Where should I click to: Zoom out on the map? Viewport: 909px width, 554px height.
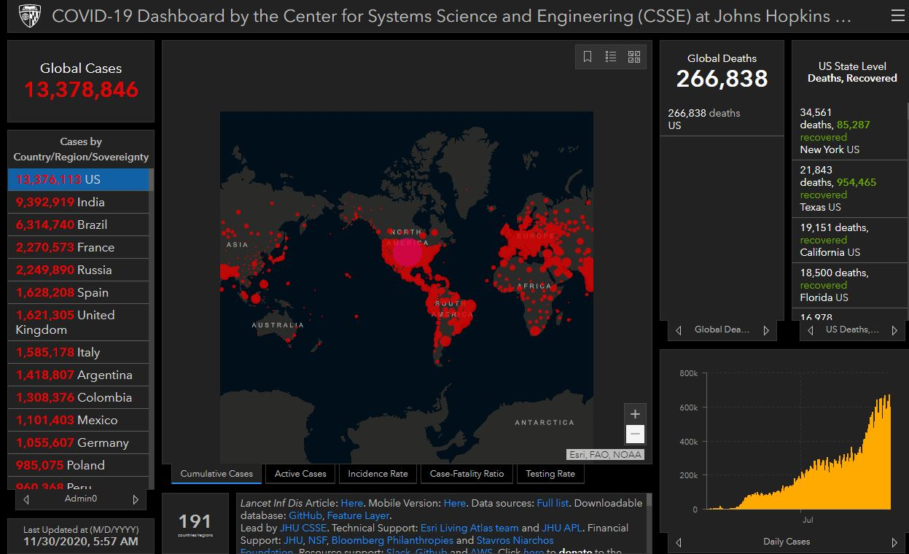click(635, 434)
